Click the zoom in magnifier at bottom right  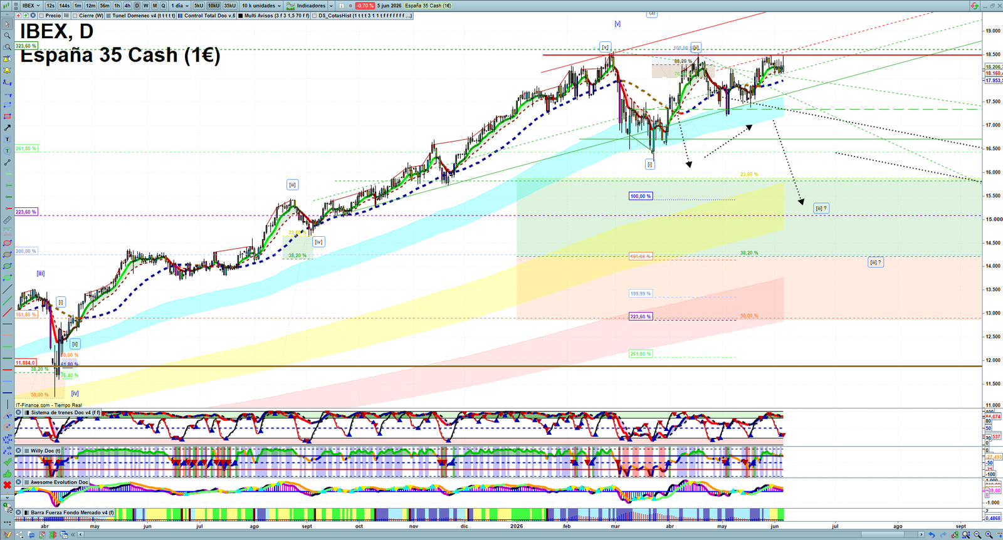pyautogui.click(x=989, y=535)
